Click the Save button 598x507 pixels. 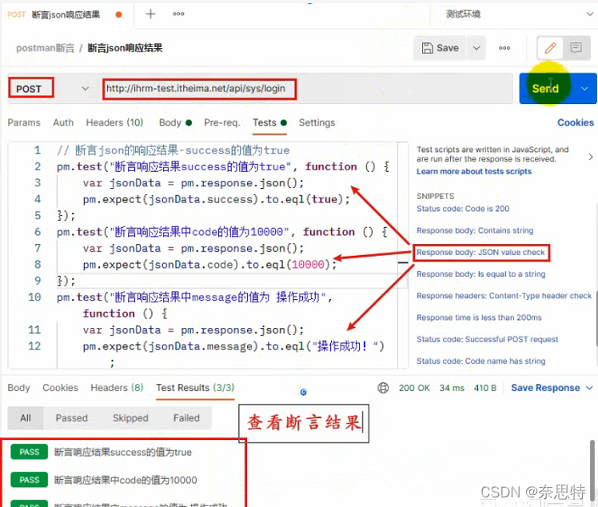pyautogui.click(x=441, y=48)
